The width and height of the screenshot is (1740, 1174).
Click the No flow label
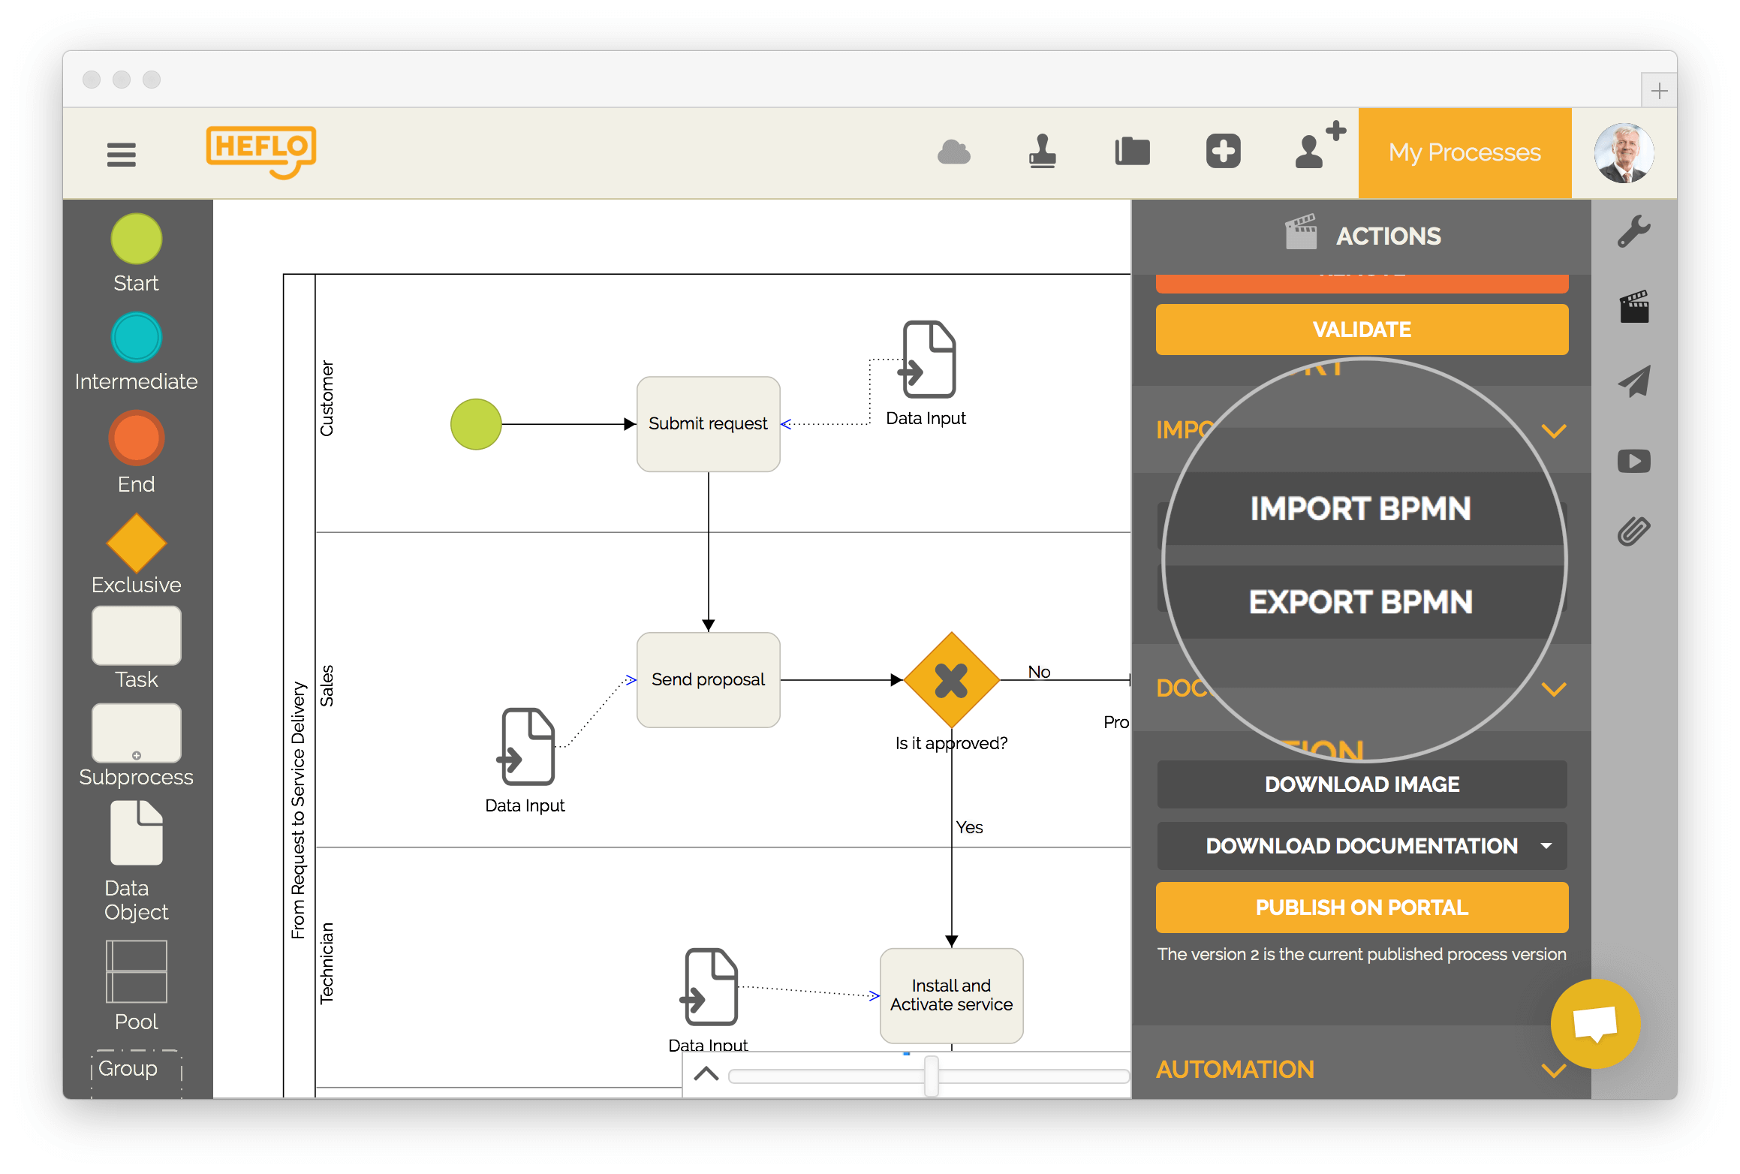1039,672
